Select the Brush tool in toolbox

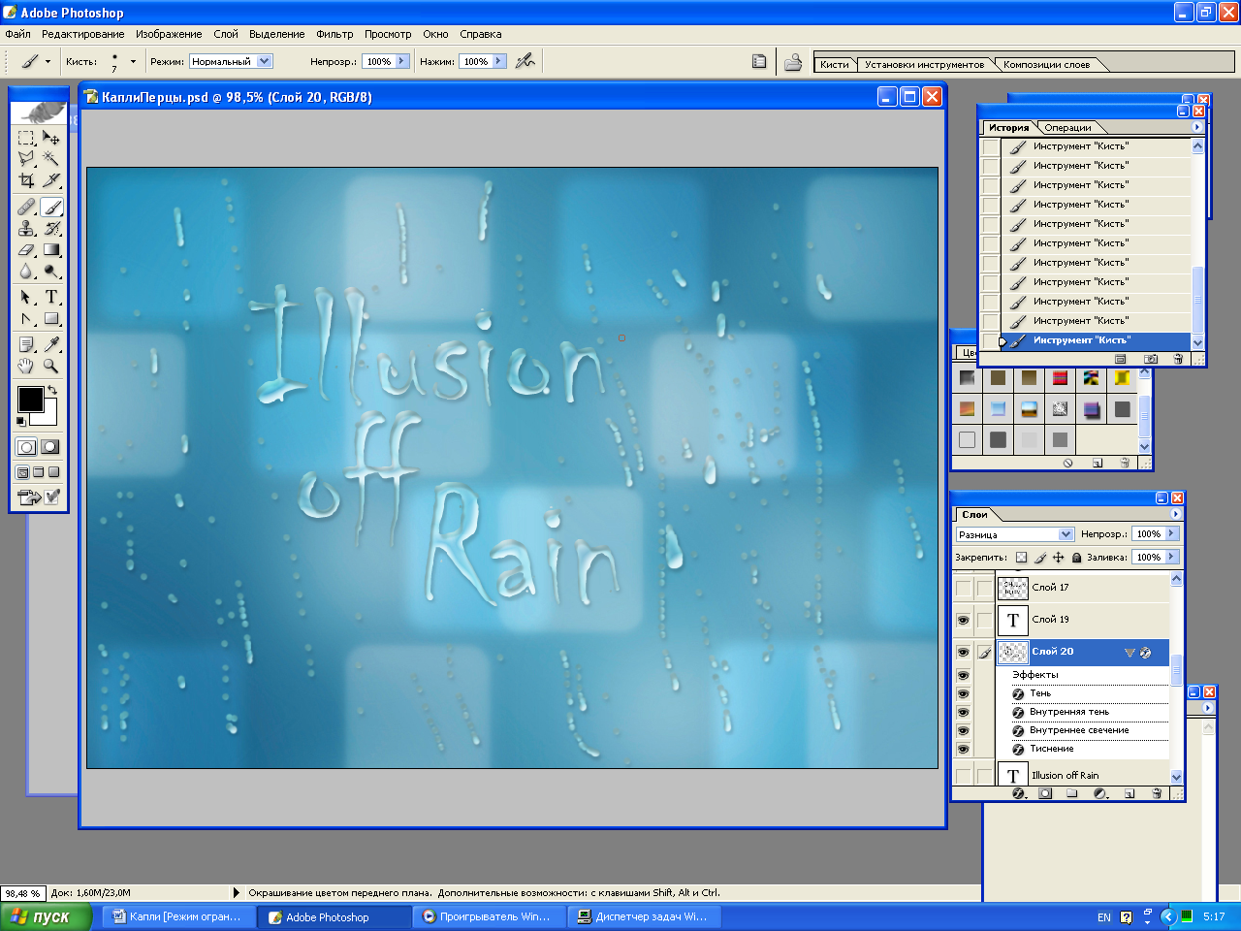pyautogui.click(x=51, y=207)
